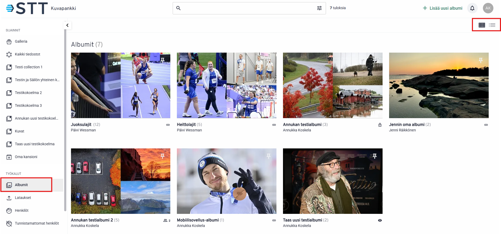Click the search magnifier icon
This screenshot has height=234, width=501.
178,8
